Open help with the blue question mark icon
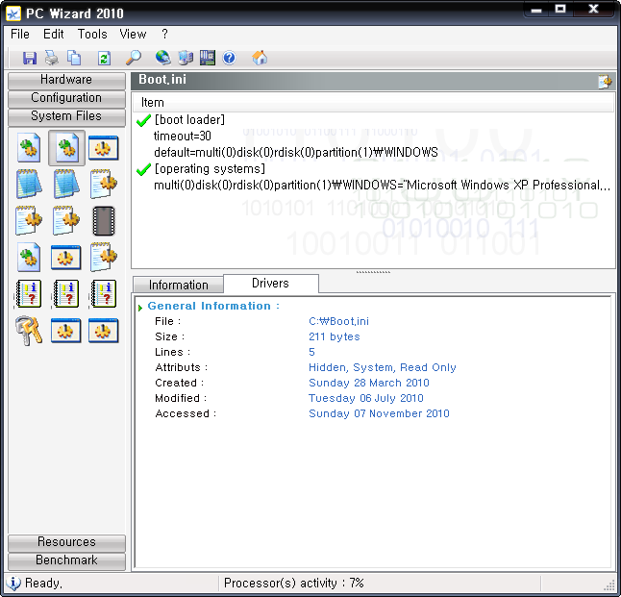621x597 pixels. [230, 59]
